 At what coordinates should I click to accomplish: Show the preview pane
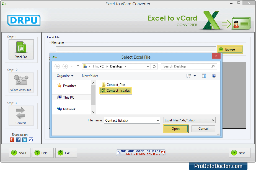(x=204, y=76)
